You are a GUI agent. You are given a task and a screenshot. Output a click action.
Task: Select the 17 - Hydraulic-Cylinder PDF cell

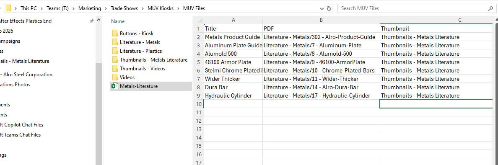[x=321, y=95]
